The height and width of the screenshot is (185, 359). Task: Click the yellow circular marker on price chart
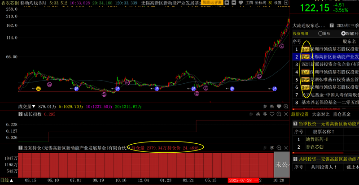point(39,89)
